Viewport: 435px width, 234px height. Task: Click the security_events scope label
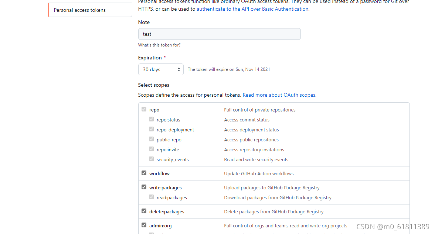[173, 160]
